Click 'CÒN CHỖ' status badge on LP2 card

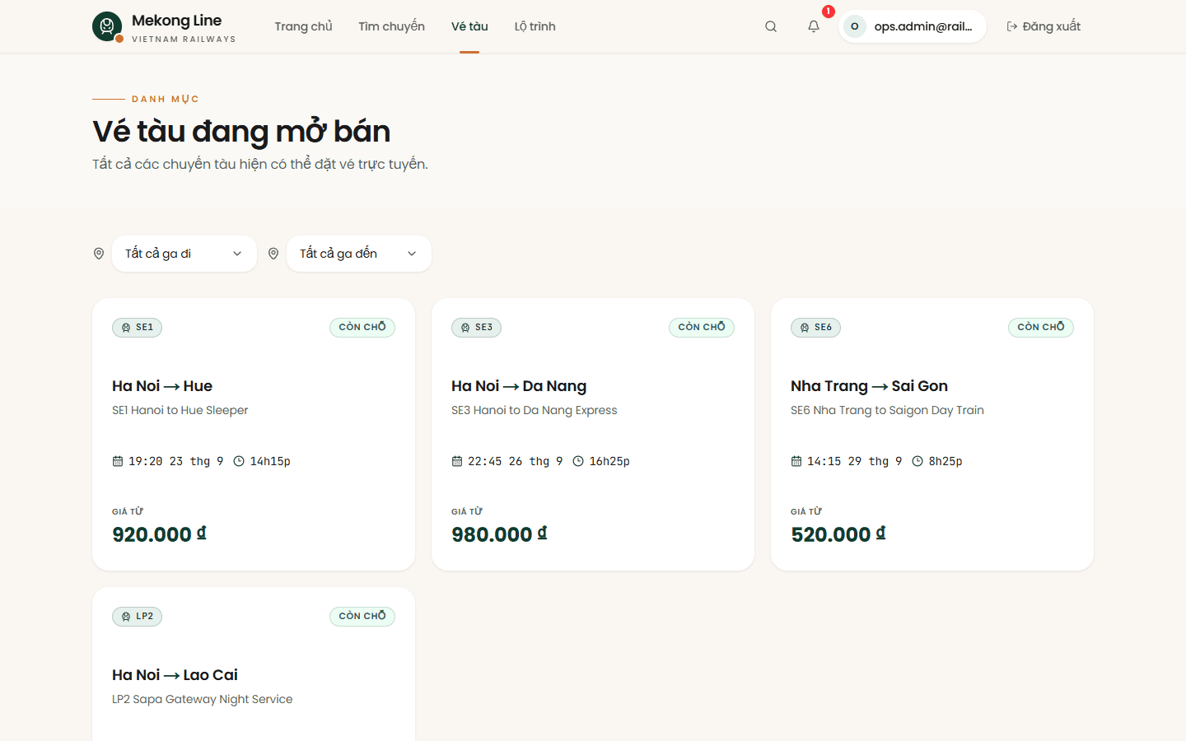pos(362,616)
